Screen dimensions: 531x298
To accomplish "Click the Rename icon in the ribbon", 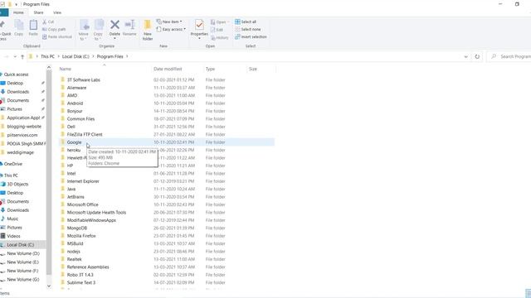I will pyautogui.click(x=129, y=25).
